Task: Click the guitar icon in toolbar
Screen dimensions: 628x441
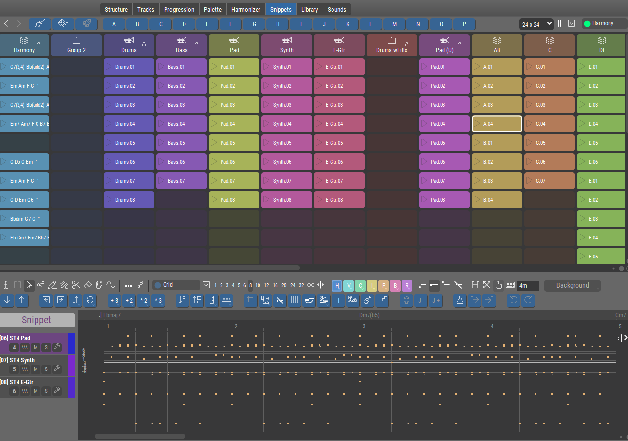Action: (368, 301)
